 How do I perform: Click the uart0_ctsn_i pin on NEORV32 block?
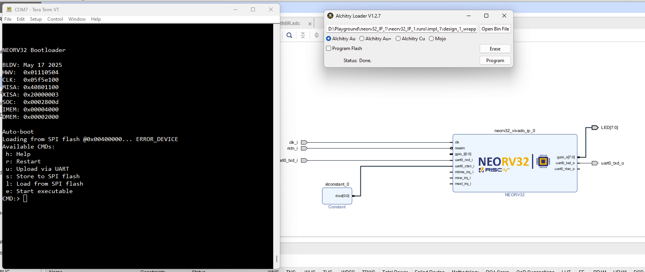click(x=464, y=166)
